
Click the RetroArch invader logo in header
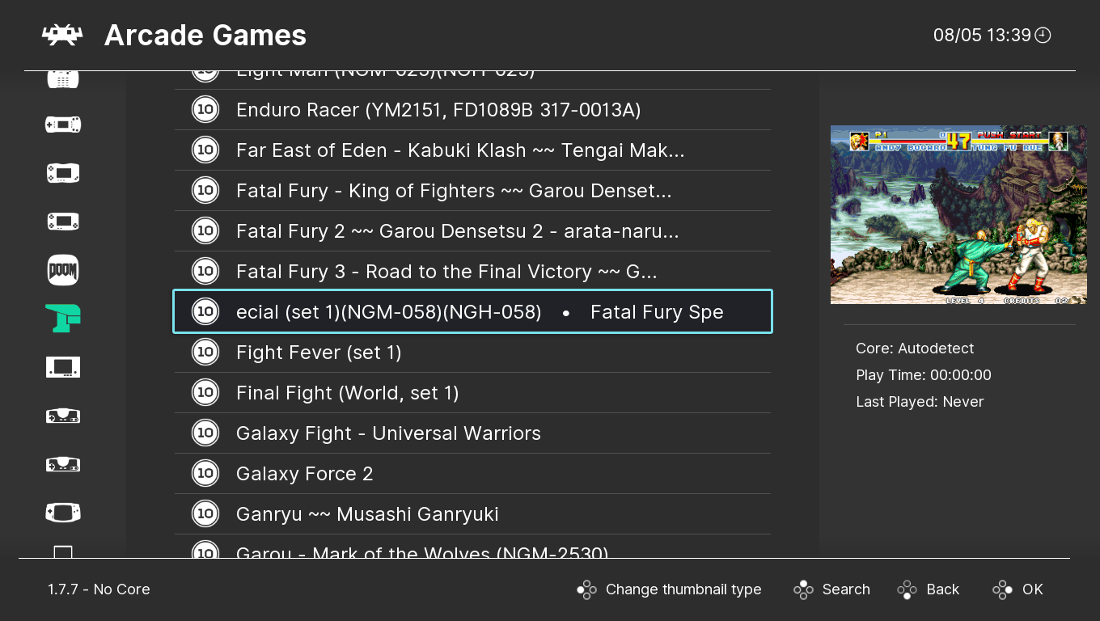point(62,35)
